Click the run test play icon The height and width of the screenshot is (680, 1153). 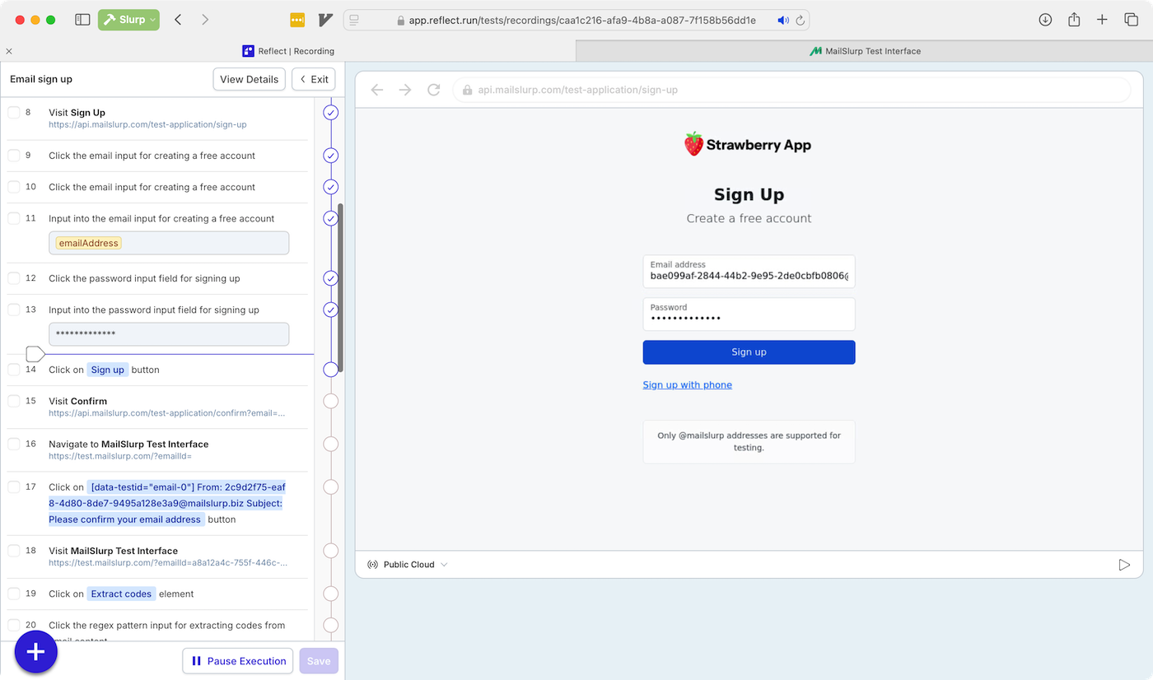tap(1124, 564)
